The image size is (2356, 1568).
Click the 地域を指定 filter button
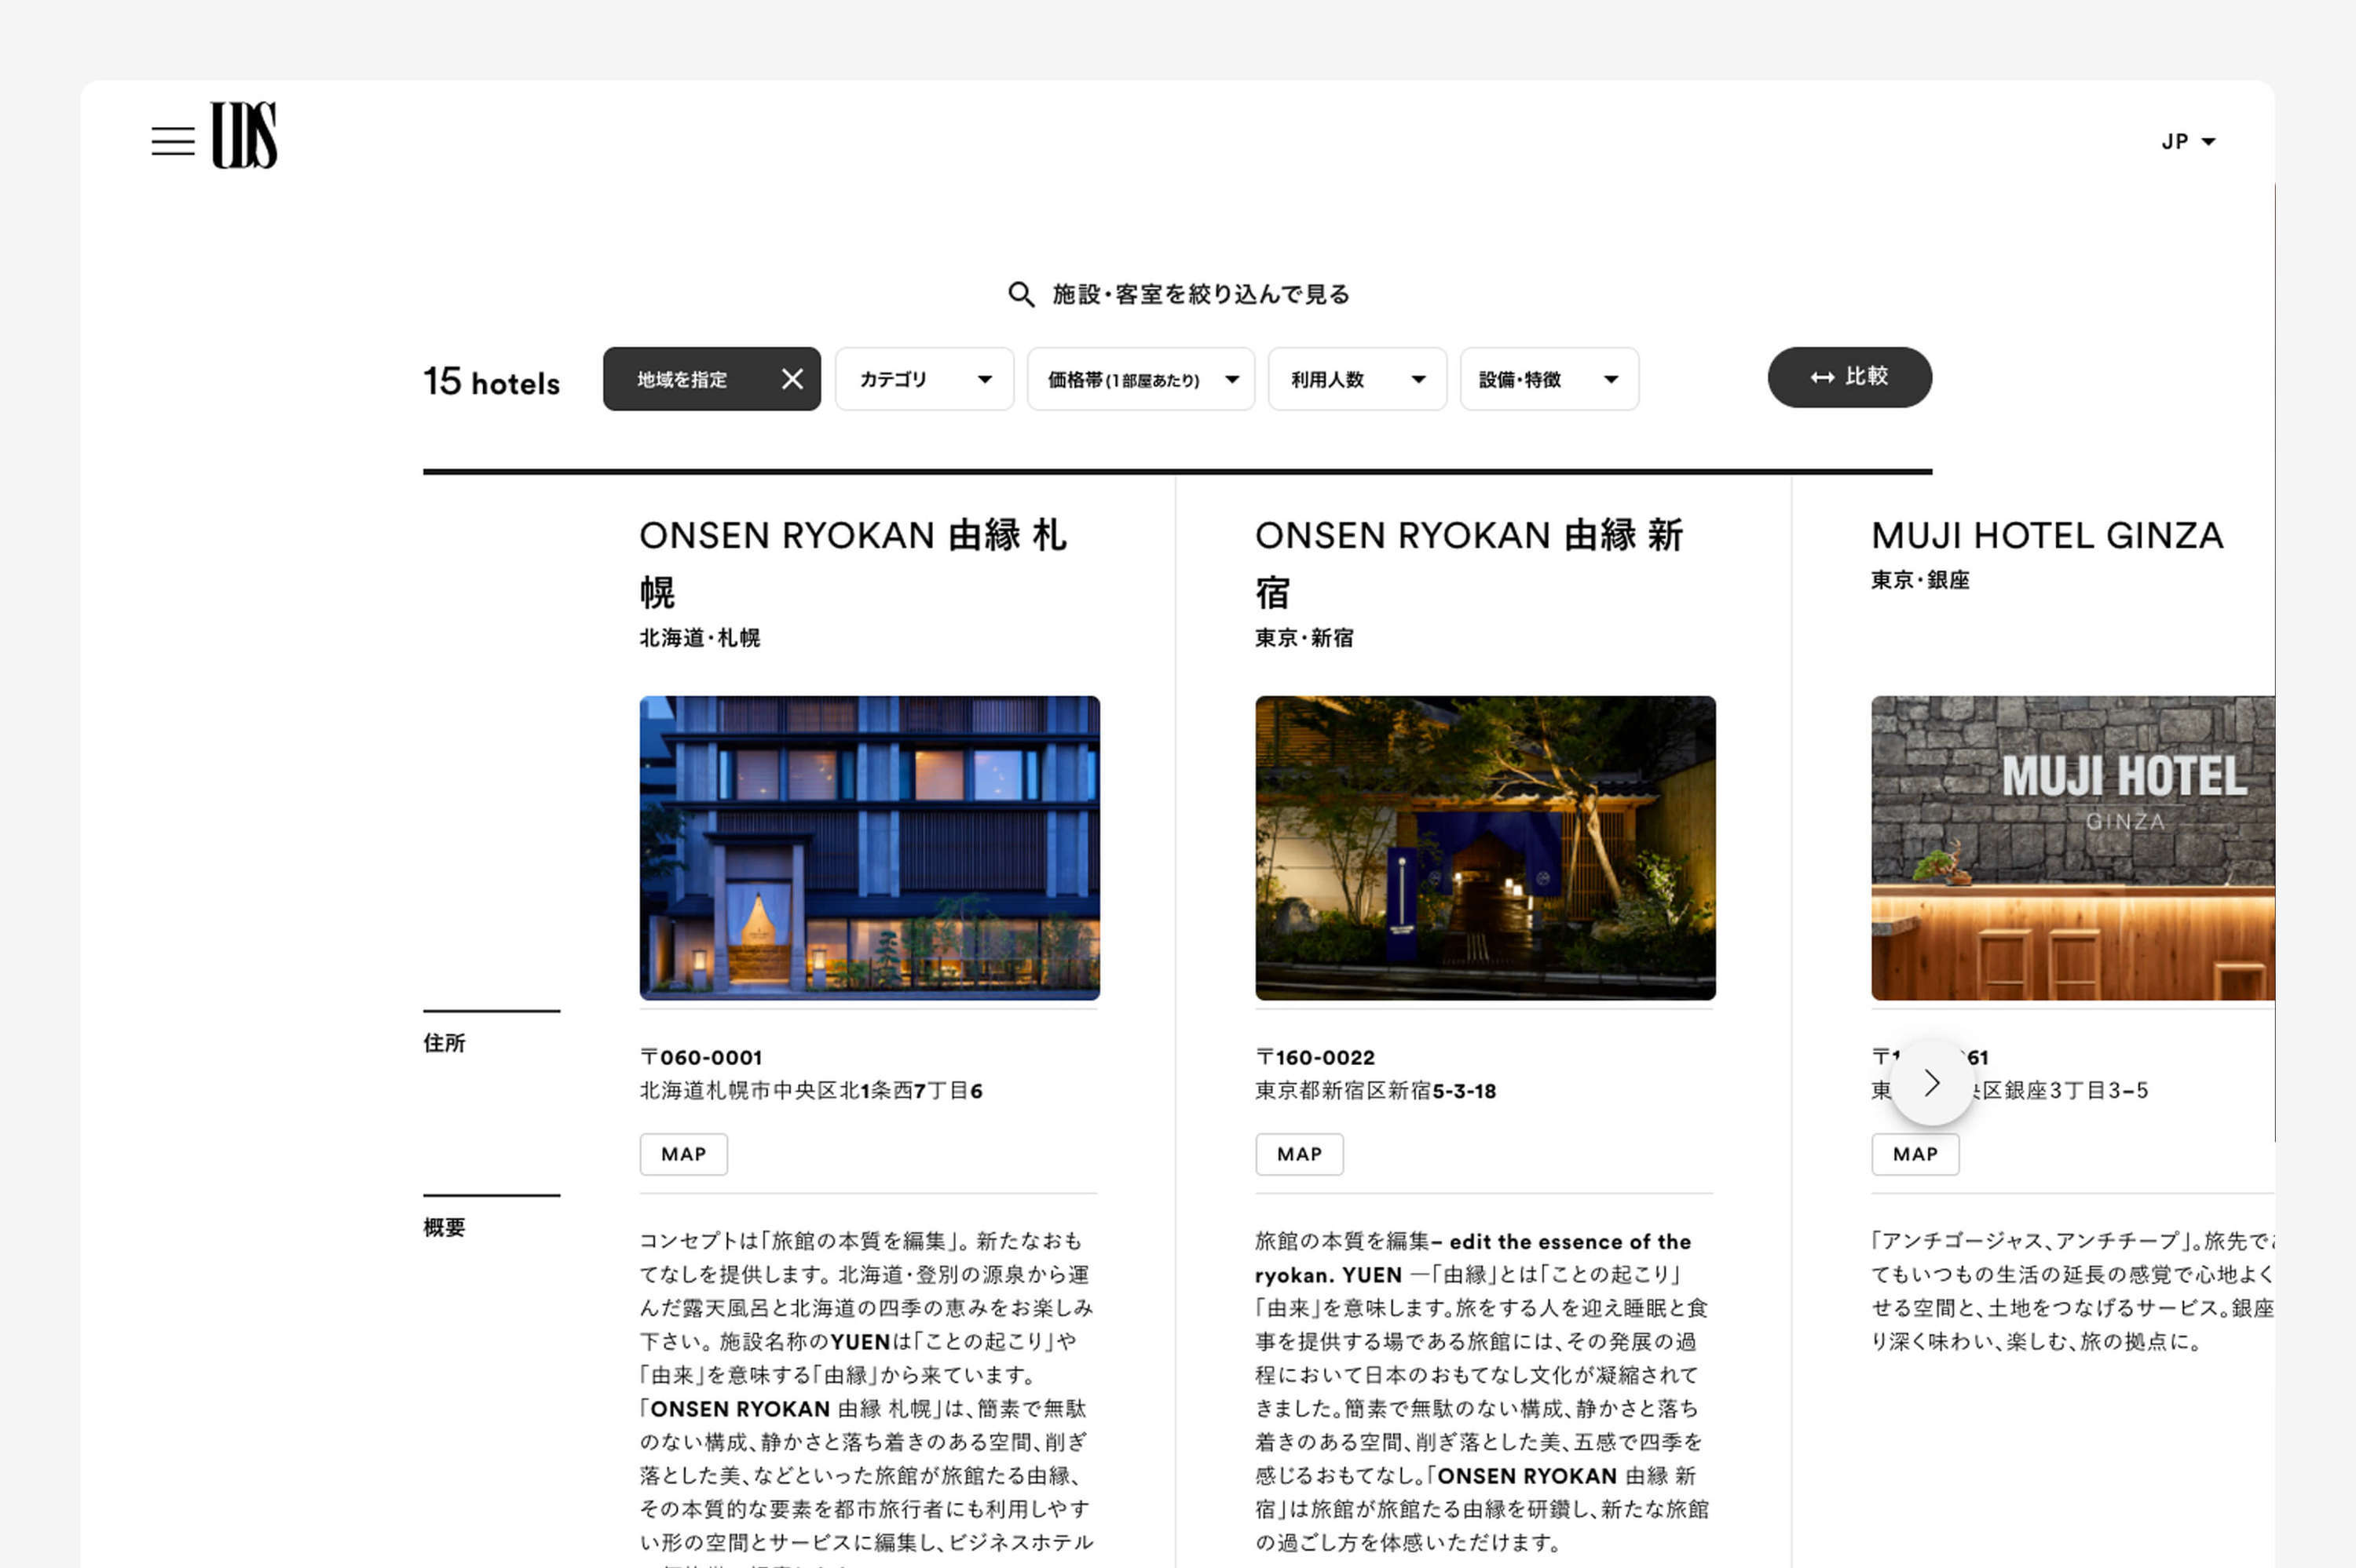tap(712, 379)
